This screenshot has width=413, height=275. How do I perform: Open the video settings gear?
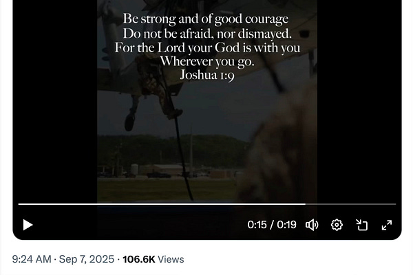click(x=337, y=225)
